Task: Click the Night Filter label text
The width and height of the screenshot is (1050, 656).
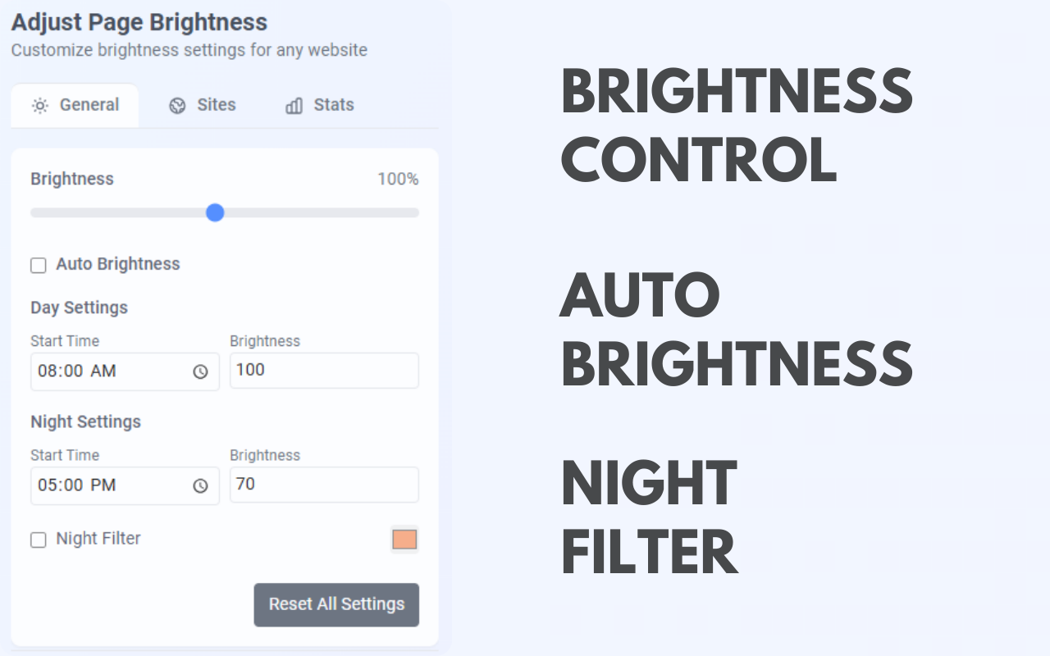Action: click(x=98, y=539)
